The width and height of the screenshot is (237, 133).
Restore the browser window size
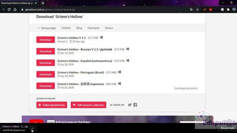(231, 3)
